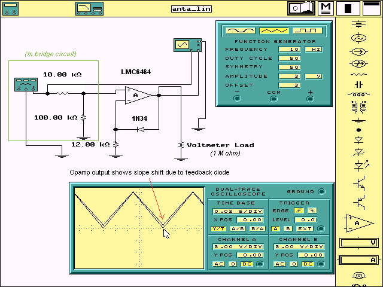Image resolution: width=383 pixels, height=287 pixels.
Task: Pick the opamp component from parts bin
Action: click(358, 223)
